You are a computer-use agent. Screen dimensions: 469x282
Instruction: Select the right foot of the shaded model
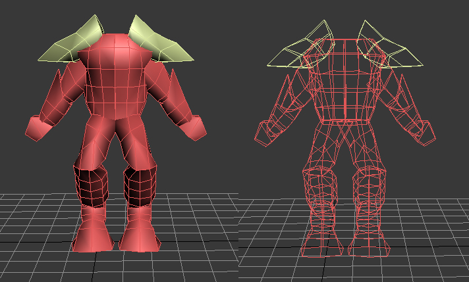(x=140, y=230)
